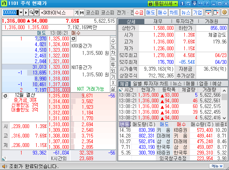The width and height of the screenshot is (229, 170).
Task: Click the 기 vertical side button in order book
Action: tap(113, 77)
